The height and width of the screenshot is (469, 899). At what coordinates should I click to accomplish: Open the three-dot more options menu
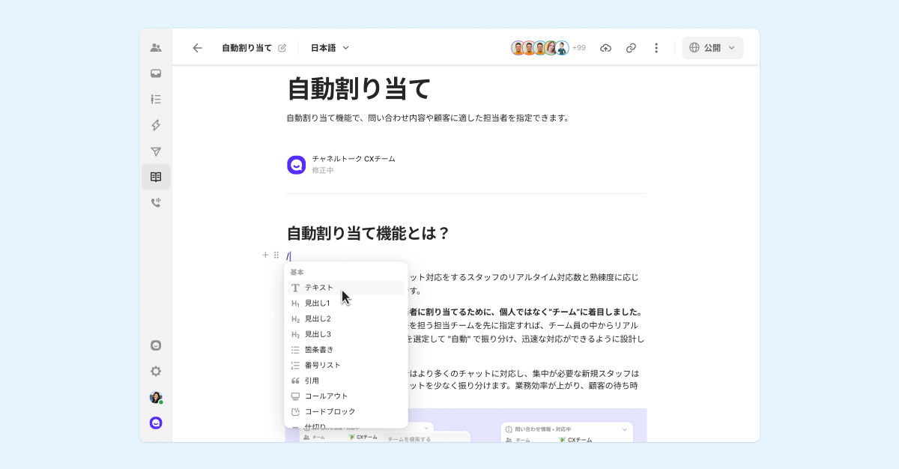tap(656, 48)
